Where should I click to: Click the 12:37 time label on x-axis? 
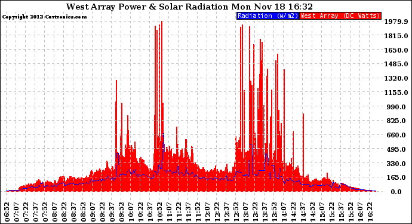(226, 212)
